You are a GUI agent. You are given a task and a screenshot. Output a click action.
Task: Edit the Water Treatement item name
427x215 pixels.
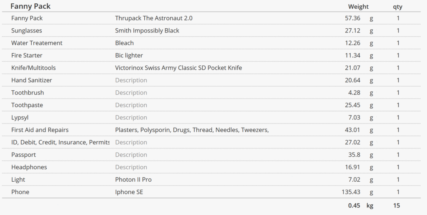[x=37, y=43]
